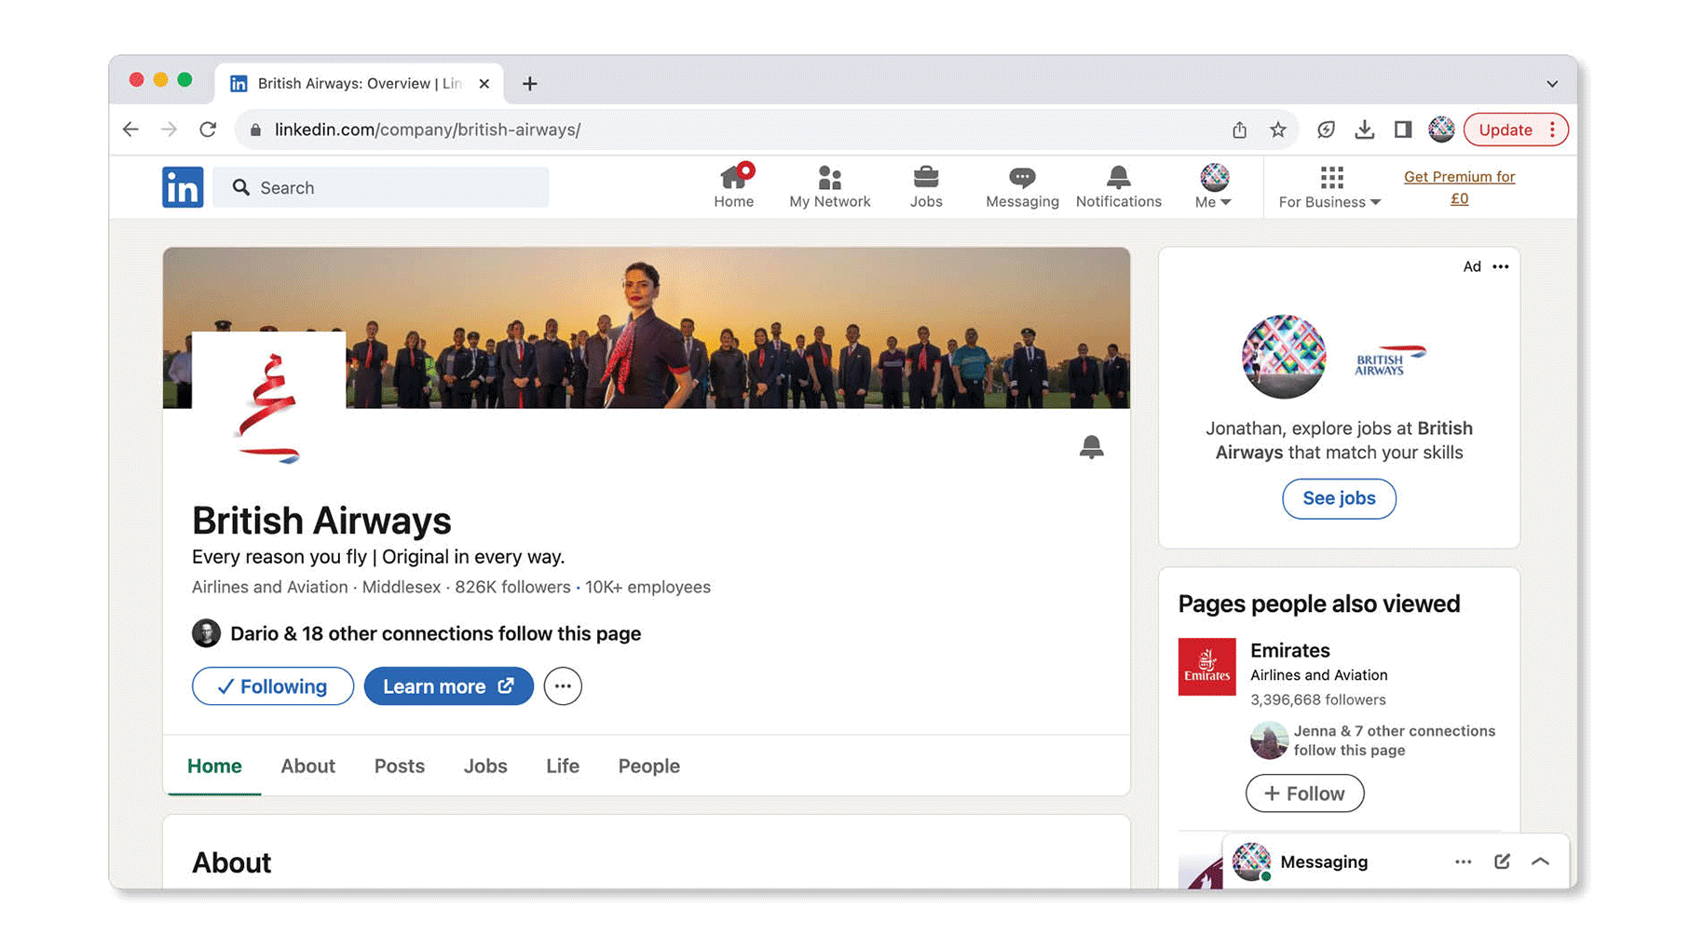The height and width of the screenshot is (950, 1690).
Task: Click the browser forward arrow
Action: pyautogui.click(x=169, y=129)
